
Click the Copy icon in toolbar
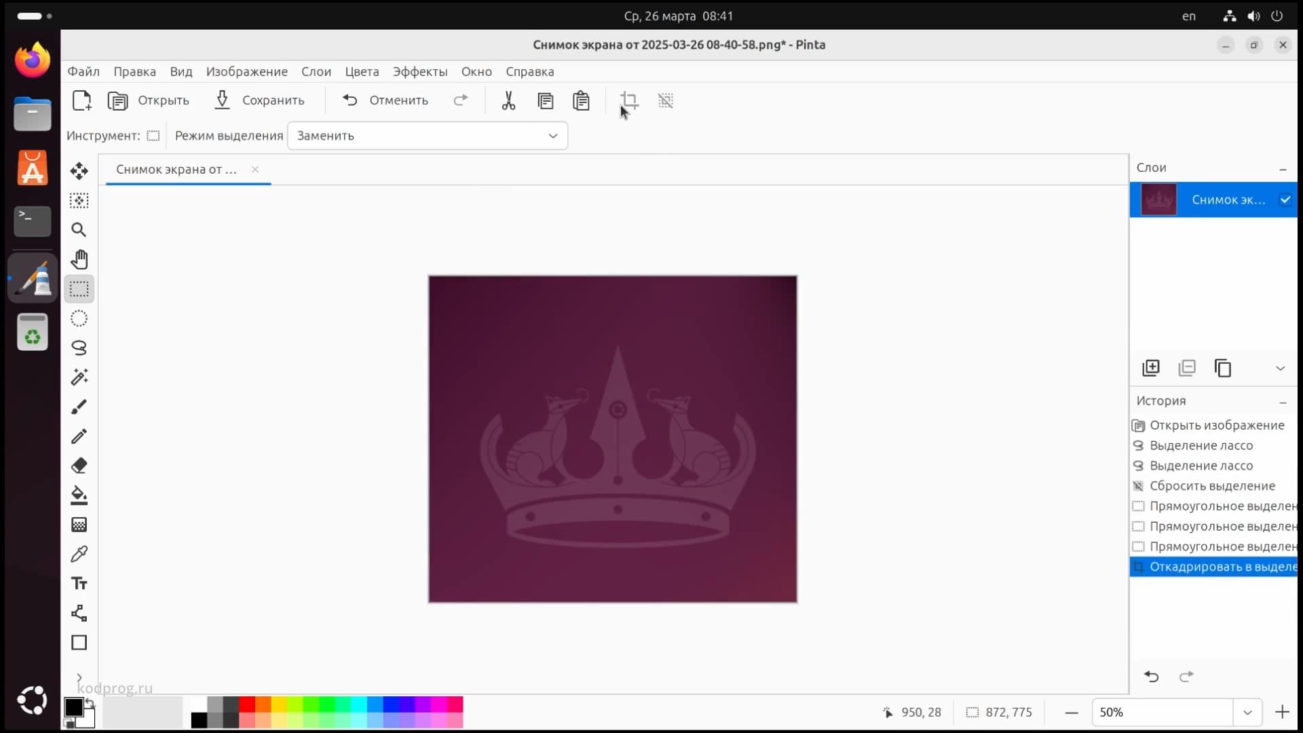pyautogui.click(x=545, y=100)
